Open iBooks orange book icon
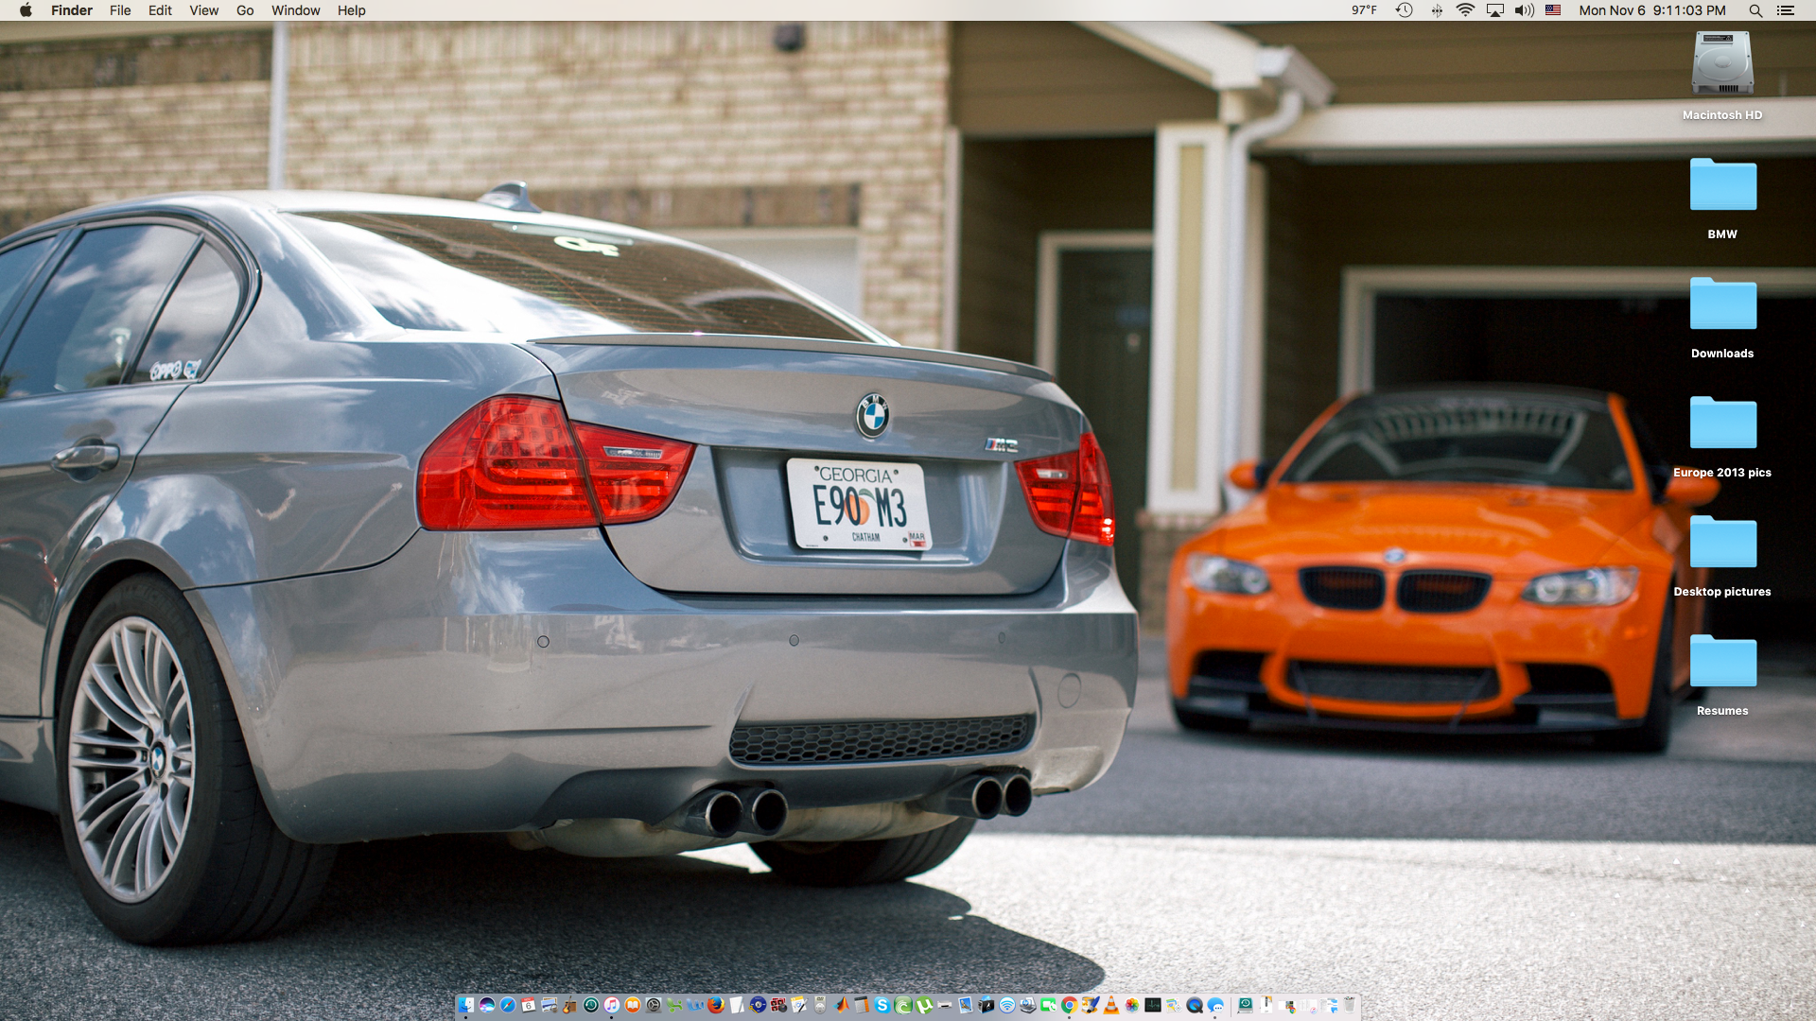Viewport: 1816px width, 1021px height. [x=633, y=1005]
